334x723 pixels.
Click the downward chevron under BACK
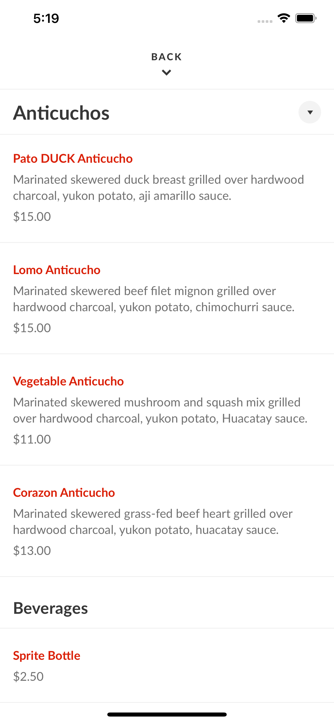click(166, 72)
